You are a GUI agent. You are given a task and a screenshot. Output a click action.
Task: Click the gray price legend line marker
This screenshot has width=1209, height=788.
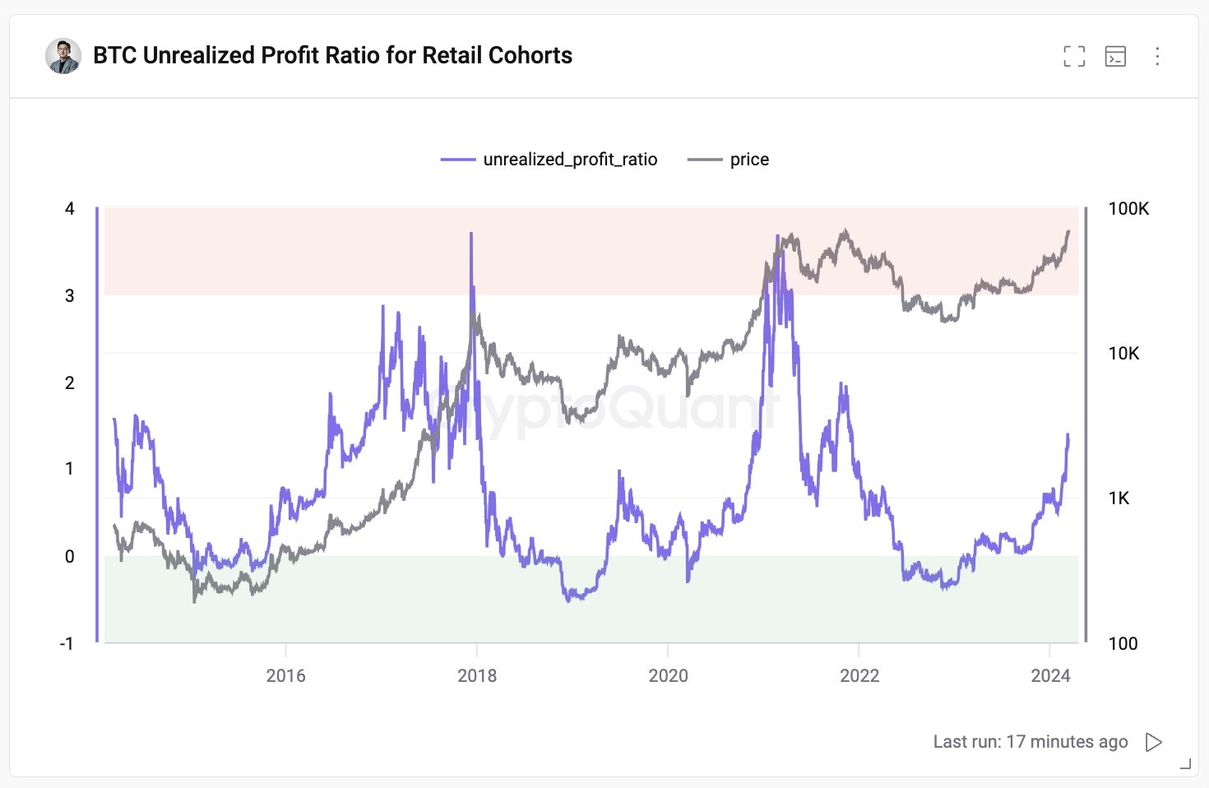tap(705, 160)
